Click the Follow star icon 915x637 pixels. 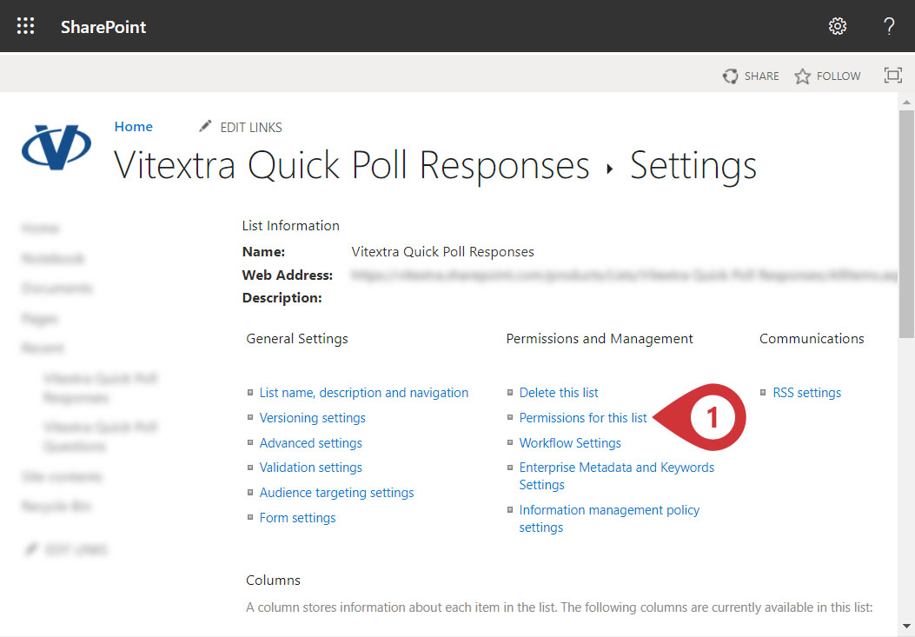pyautogui.click(x=802, y=76)
